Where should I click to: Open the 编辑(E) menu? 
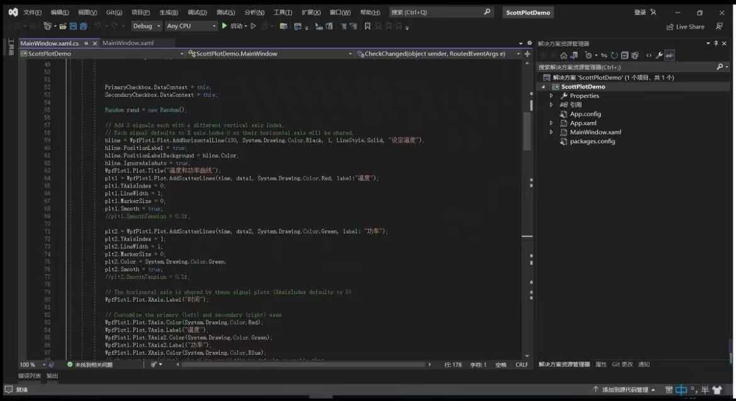click(60, 12)
